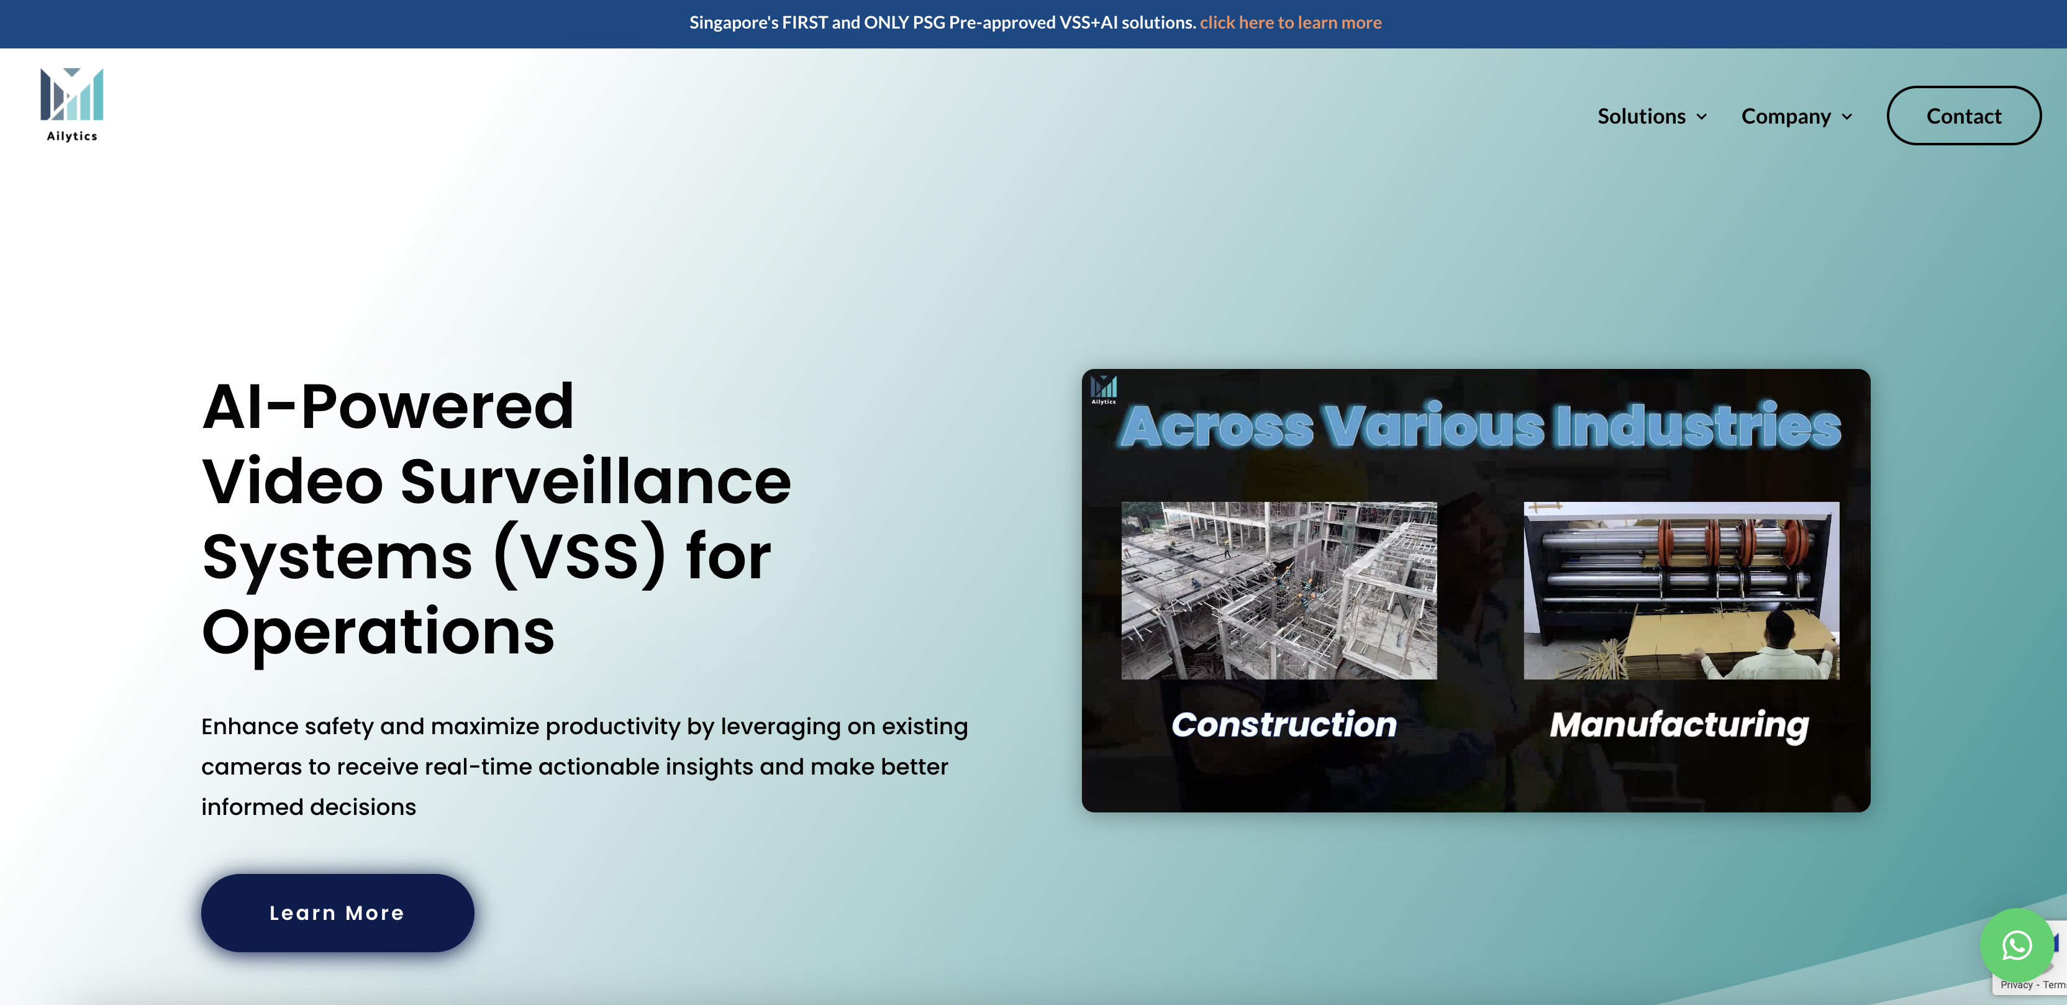Expand the Solutions dropdown chevron

[1701, 117]
